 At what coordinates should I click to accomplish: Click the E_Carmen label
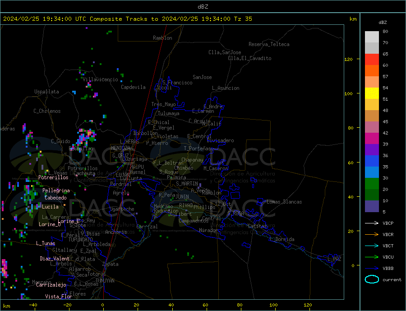pos(203,111)
